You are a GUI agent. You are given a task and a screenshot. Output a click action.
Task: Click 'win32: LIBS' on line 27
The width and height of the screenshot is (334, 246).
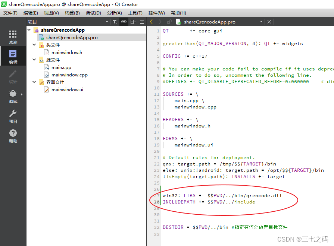point(179,196)
